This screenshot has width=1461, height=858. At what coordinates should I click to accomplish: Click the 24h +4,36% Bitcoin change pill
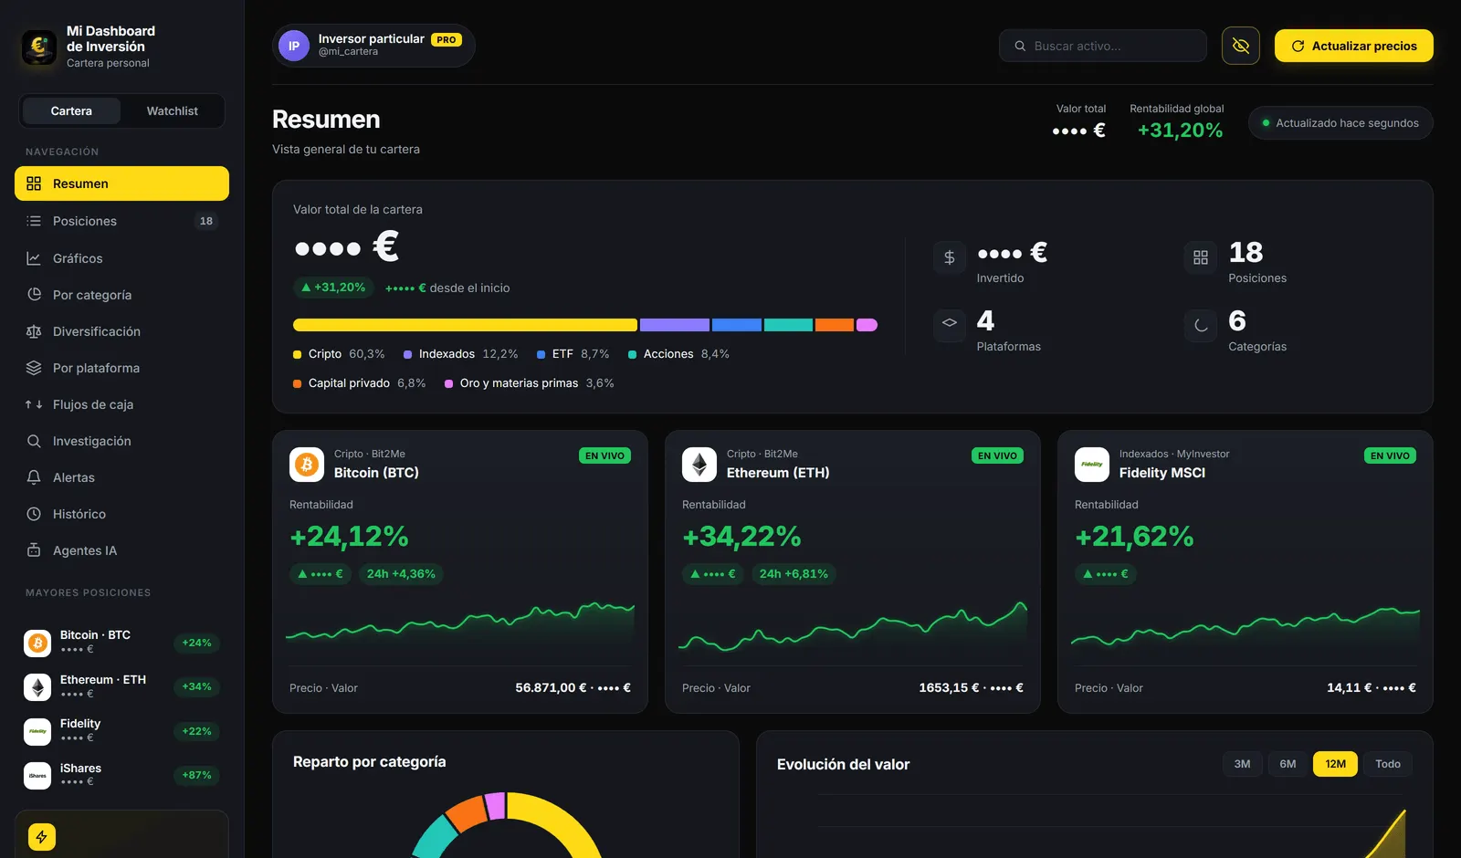(x=401, y=574)
